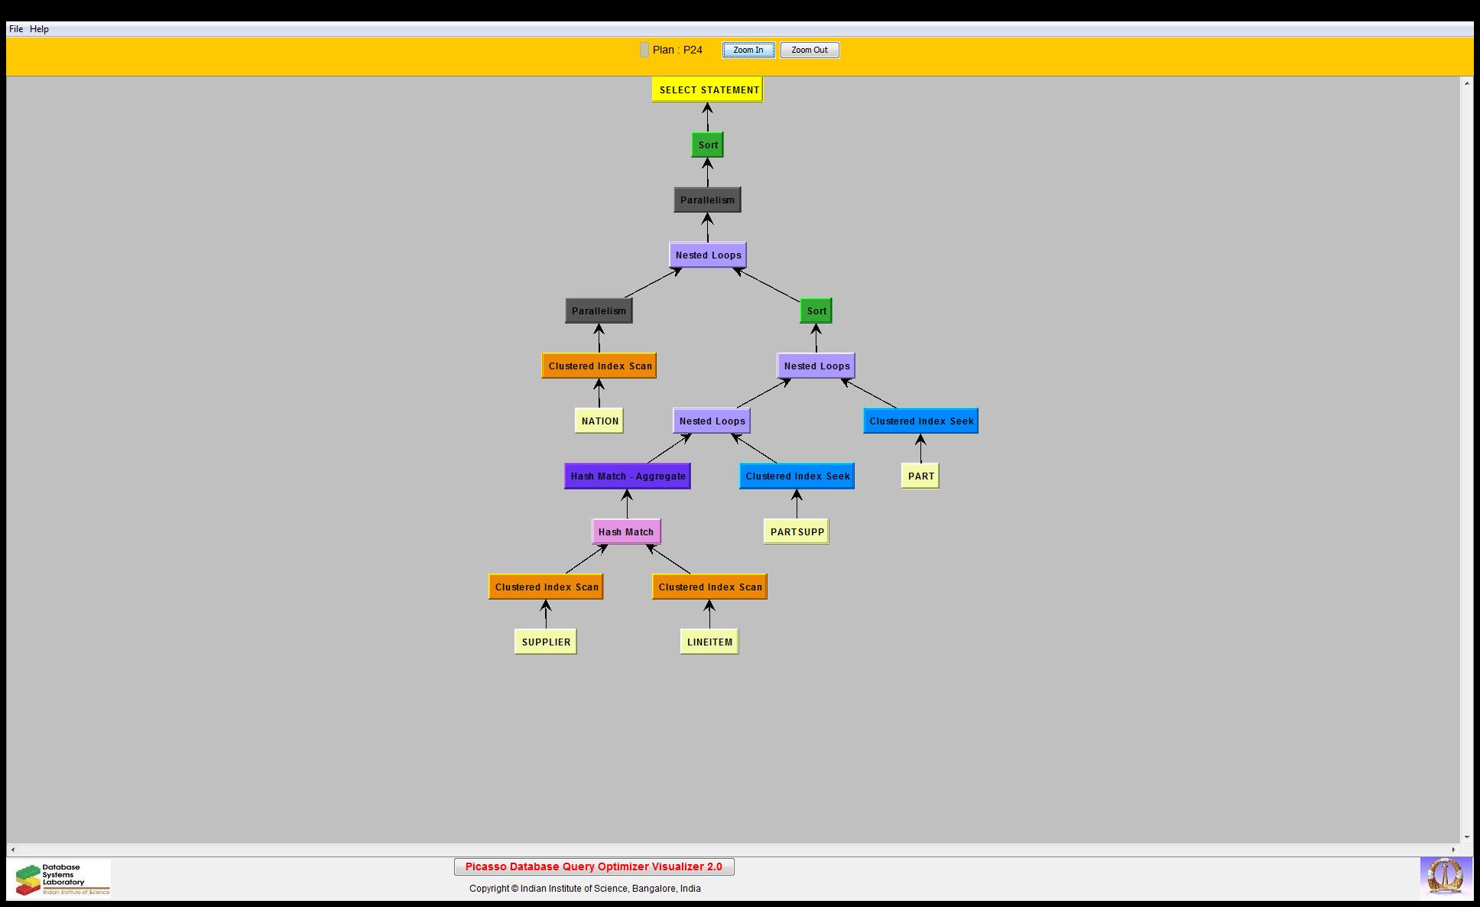Click the NATION table node

(x=599, y=421)
